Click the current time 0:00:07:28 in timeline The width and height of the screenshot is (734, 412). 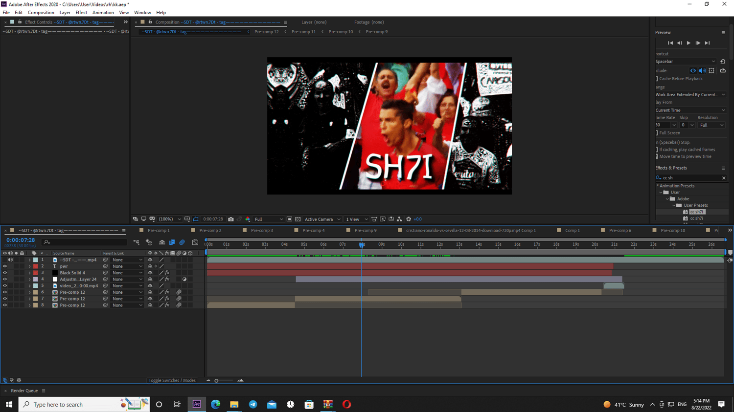pyautogui.click(x=21, y=240)
